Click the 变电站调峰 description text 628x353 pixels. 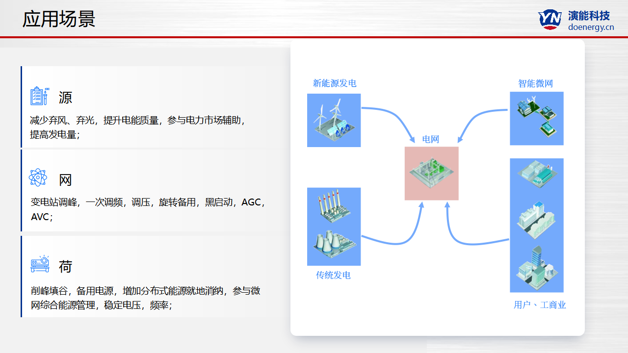click(x=147, y=209)
